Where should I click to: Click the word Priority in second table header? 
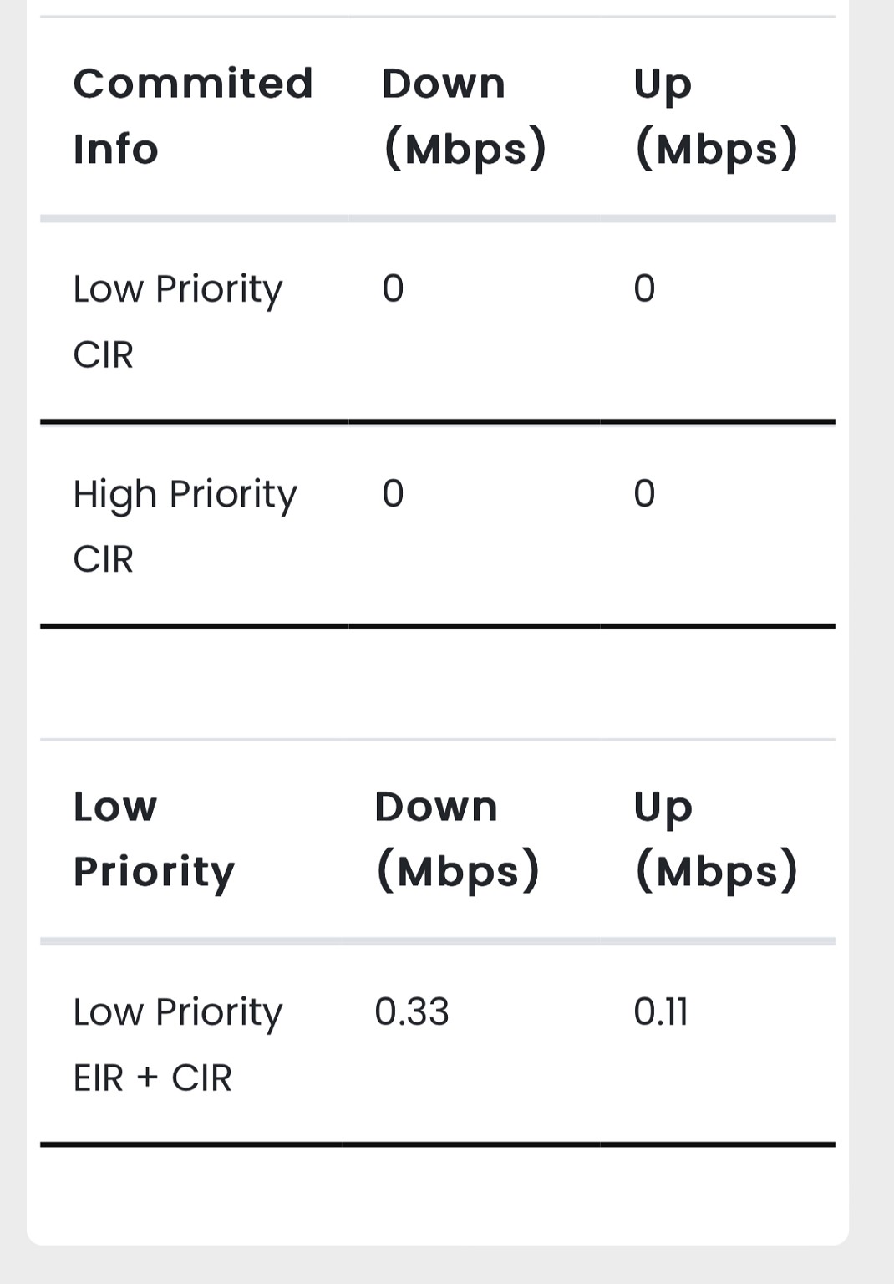click(x=154, y=872)
